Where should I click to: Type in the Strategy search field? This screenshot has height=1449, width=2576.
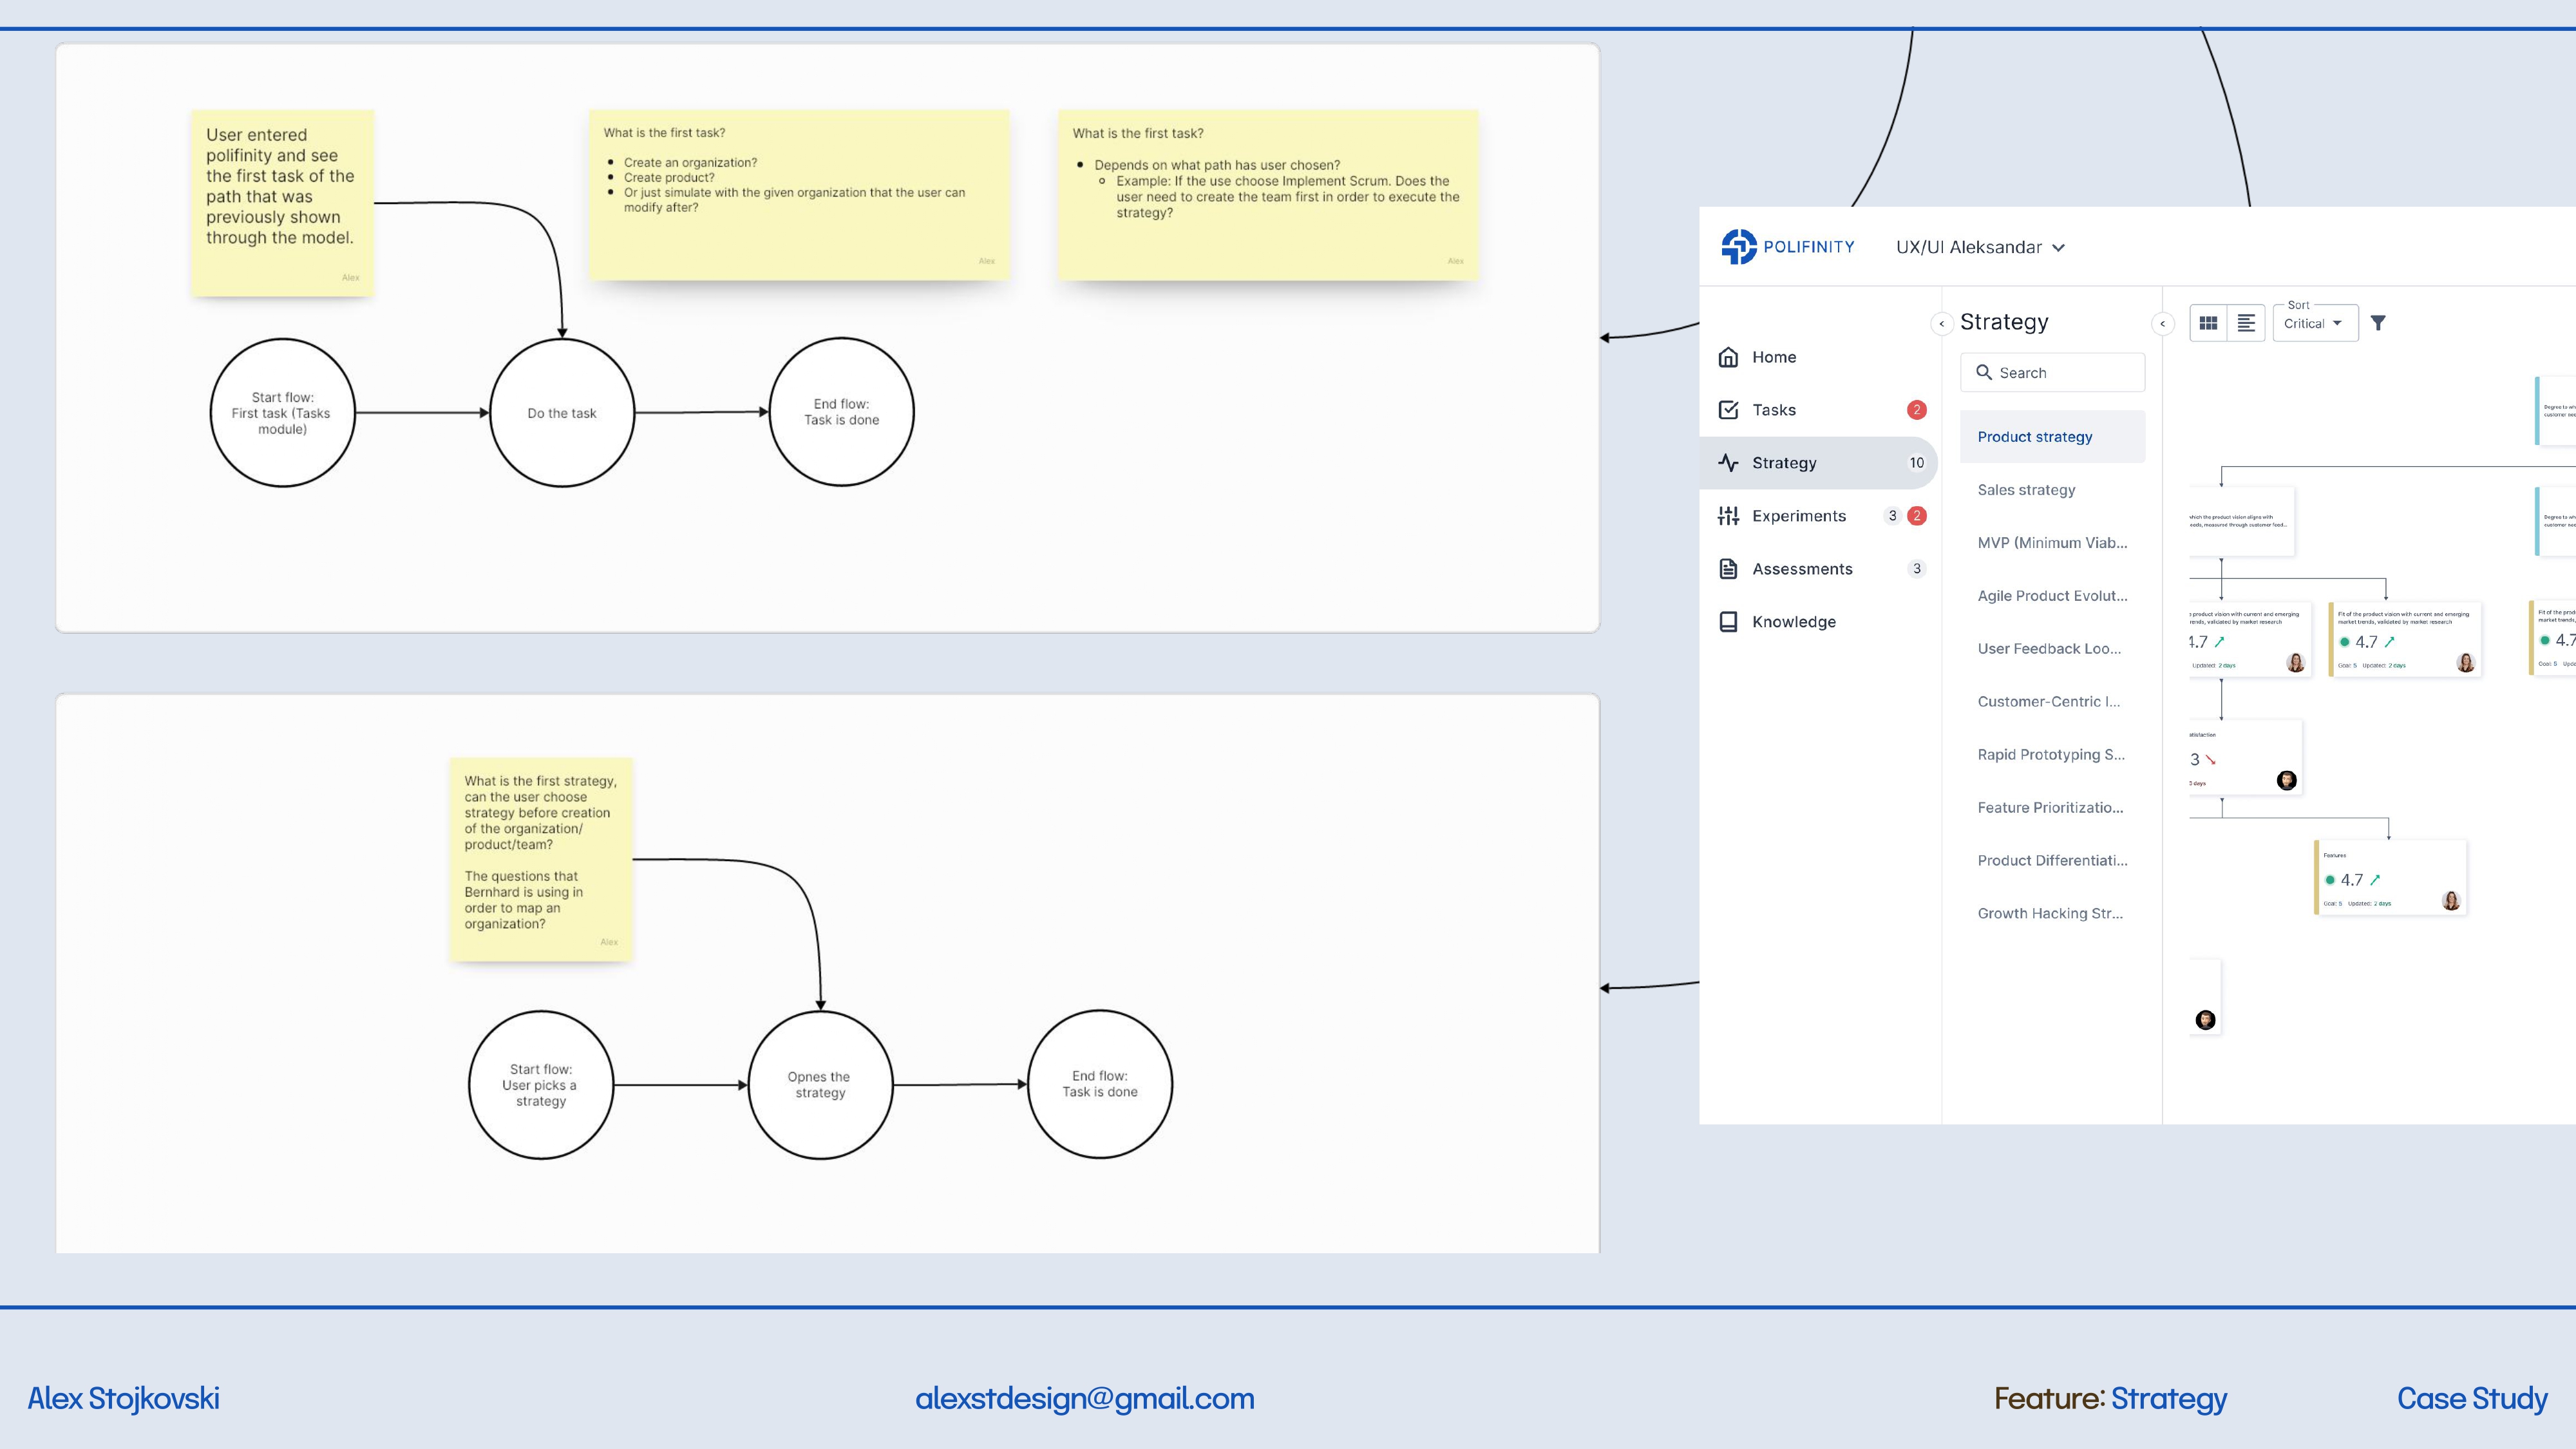click(2065, 373)
